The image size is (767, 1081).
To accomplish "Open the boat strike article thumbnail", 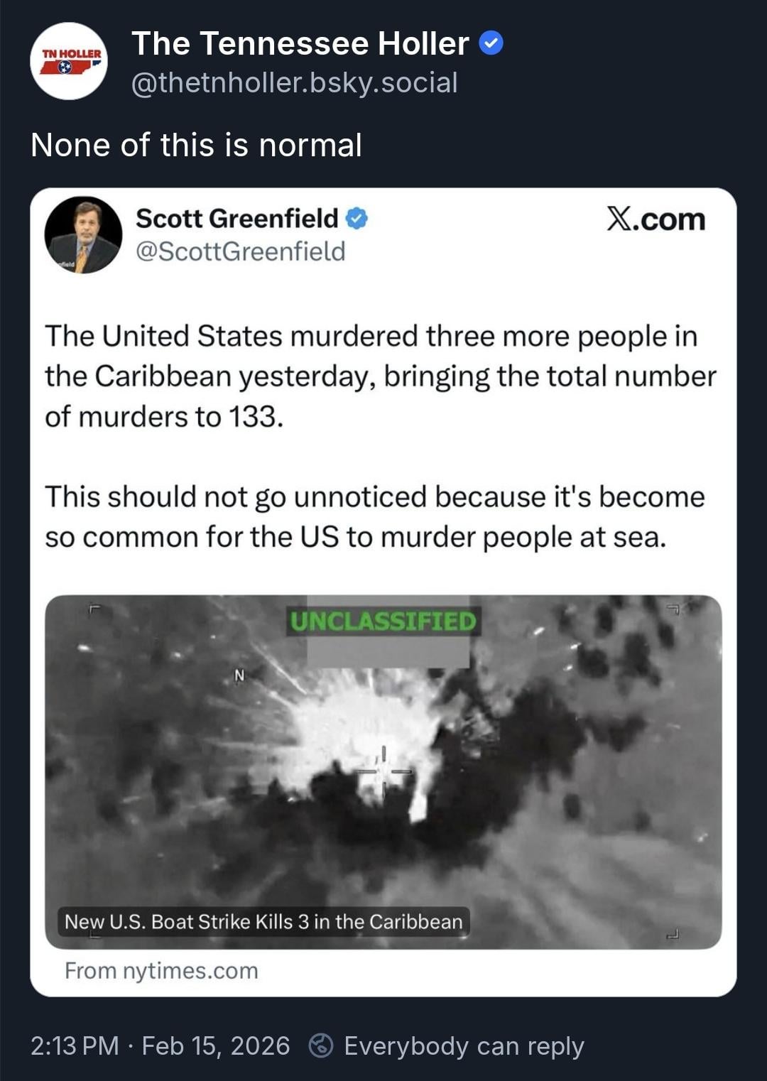I will (383, 772).
